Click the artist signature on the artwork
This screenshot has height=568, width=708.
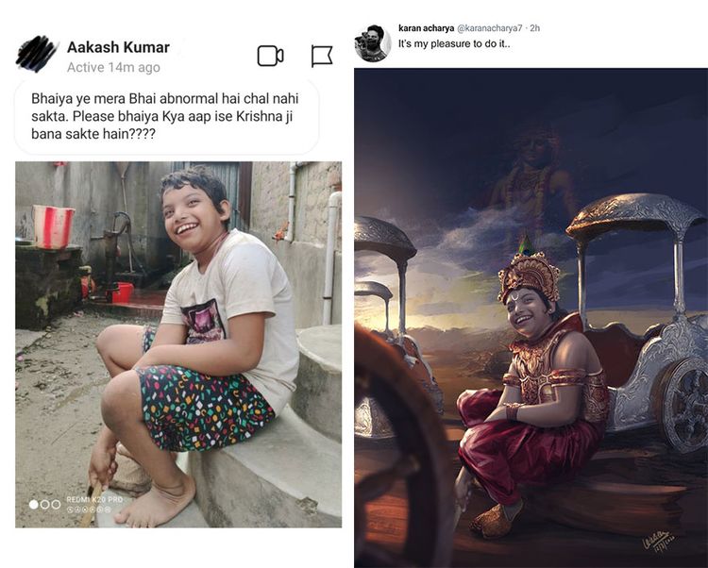coord(655,543)
